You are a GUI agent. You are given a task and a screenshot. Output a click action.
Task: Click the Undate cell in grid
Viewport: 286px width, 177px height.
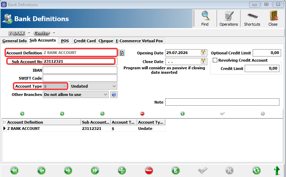[151, 129]
